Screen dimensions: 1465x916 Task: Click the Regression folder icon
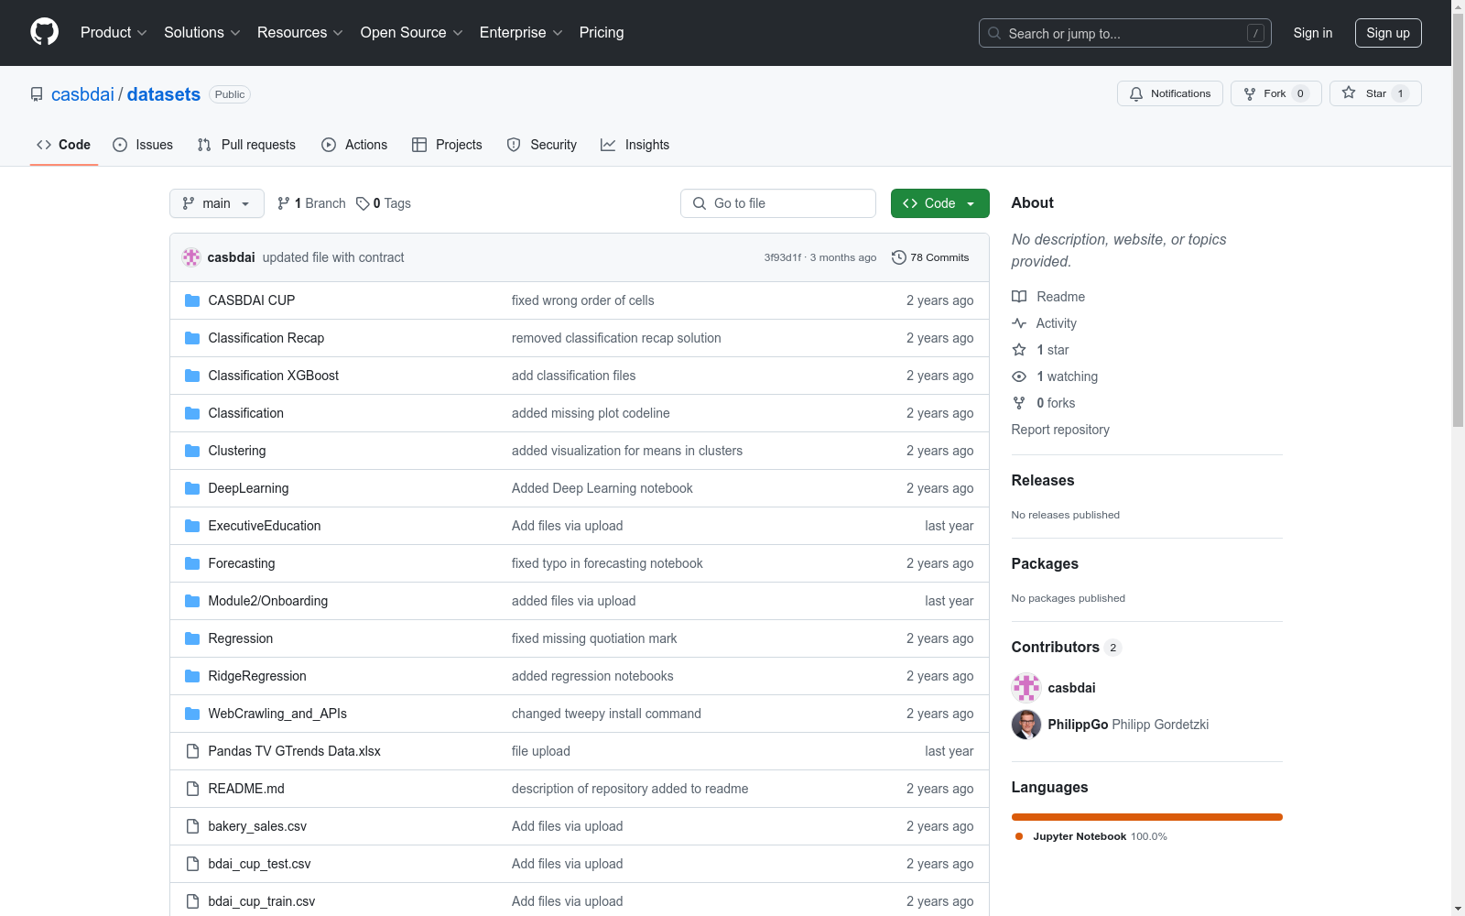coord(192,638)
